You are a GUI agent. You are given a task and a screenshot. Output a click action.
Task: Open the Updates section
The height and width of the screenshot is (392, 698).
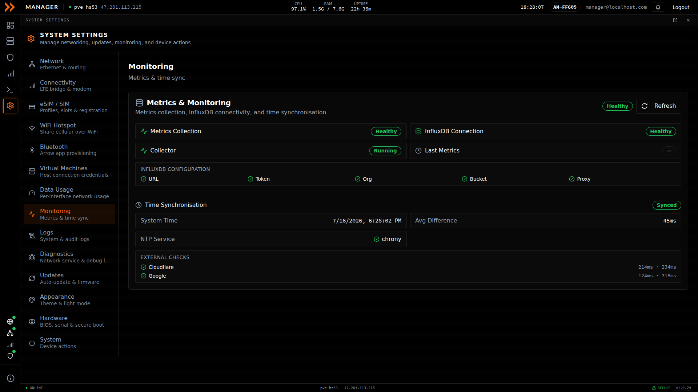pos(69,278)
